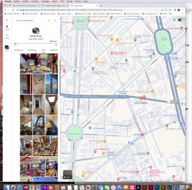Toggle the map layers satellite tile
The width and height of the screenshot is (192, 190).
(x=68, y=174)
